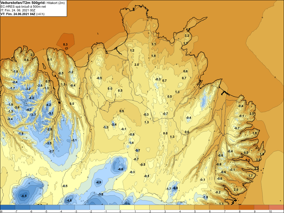This screenshot has height=213, width=284.
Task: Click the small island outline below the 8.3 label
Action: pyautogui.click(x=66, y=48)
